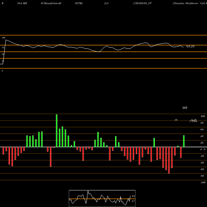This screenshot has height=207, width=207.
Task: Click the right axis label -80
Action: click(x=202, y=176)
